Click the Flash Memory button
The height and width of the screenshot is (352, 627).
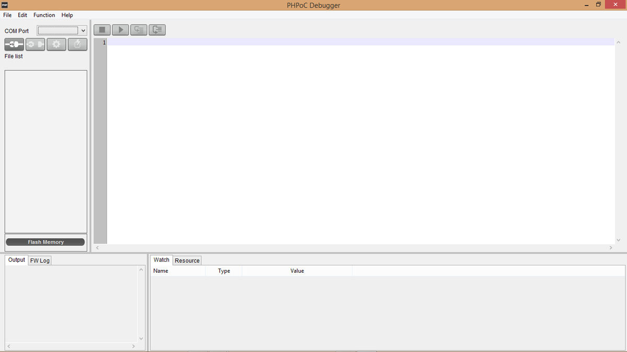[46, 242]
